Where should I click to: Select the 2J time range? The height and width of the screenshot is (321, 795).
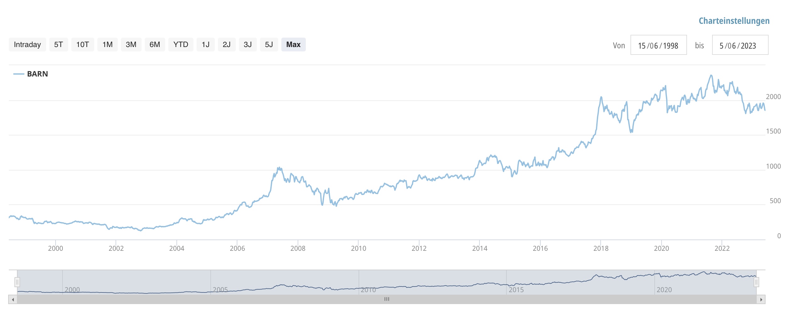point(226,45)
